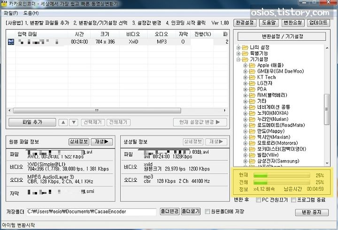The image size is (338, 230).
Task: Click the 파일 추가 button
Action: point(32,122)
